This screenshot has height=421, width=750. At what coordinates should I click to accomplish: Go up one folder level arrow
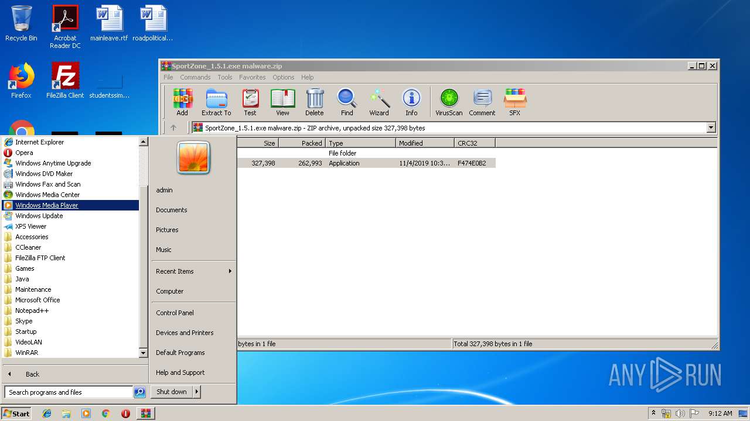173,127
